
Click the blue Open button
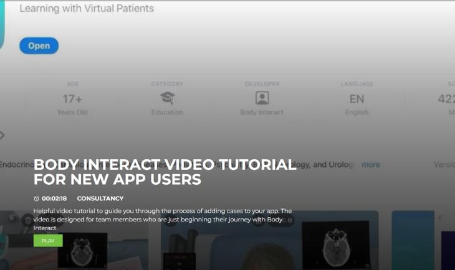click(x=39, y=45)
